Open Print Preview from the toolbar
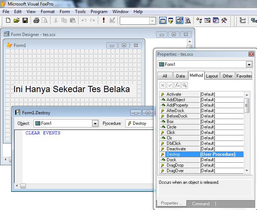Screen dimensions: 257x210 point(45,20)
